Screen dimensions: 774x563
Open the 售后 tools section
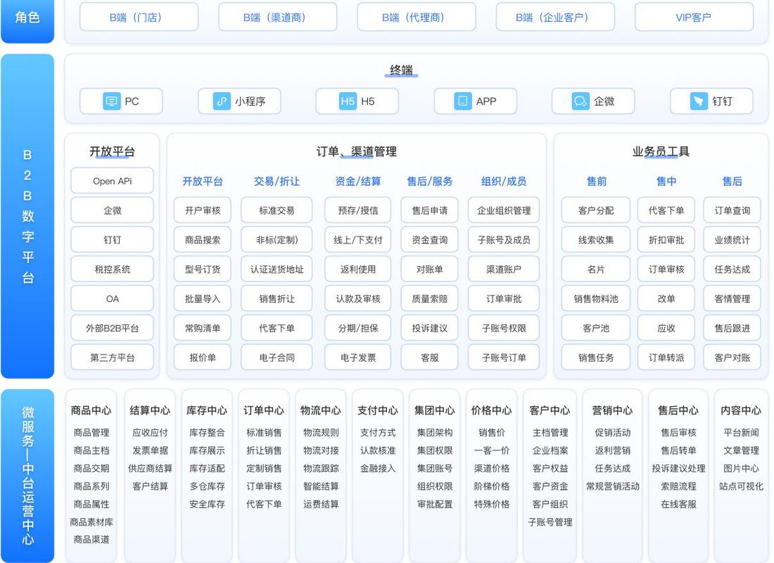coord(732,181)
